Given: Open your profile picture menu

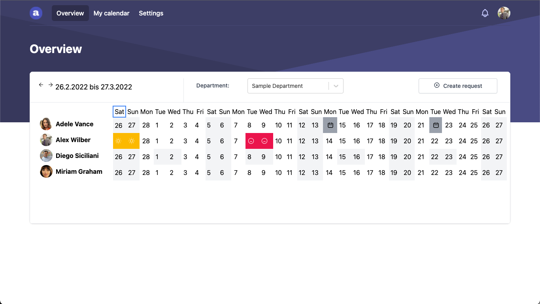Looking at the screenshot, I should (504, 13).
